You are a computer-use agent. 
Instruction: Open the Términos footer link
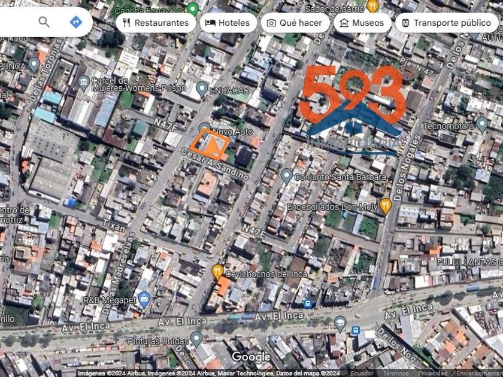[x=396, y=373]
